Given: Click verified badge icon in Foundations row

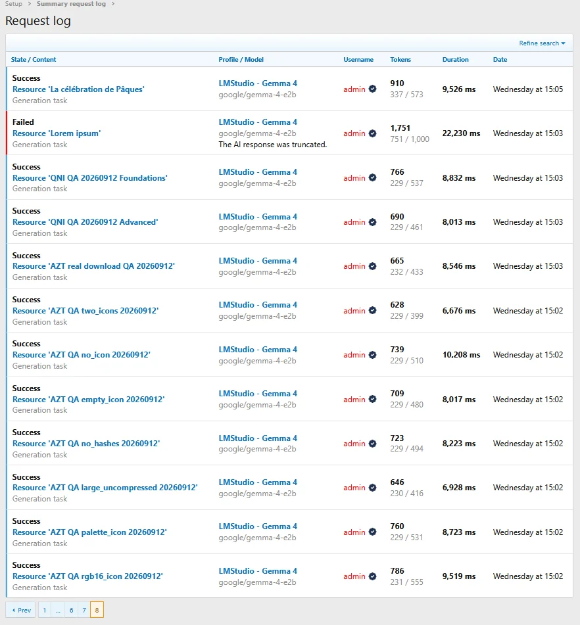Looking at the screenshot, I should pyautogui.click(x=372, y=177).
